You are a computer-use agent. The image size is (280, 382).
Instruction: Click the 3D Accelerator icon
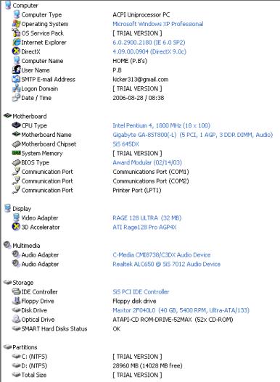(16, 227)
